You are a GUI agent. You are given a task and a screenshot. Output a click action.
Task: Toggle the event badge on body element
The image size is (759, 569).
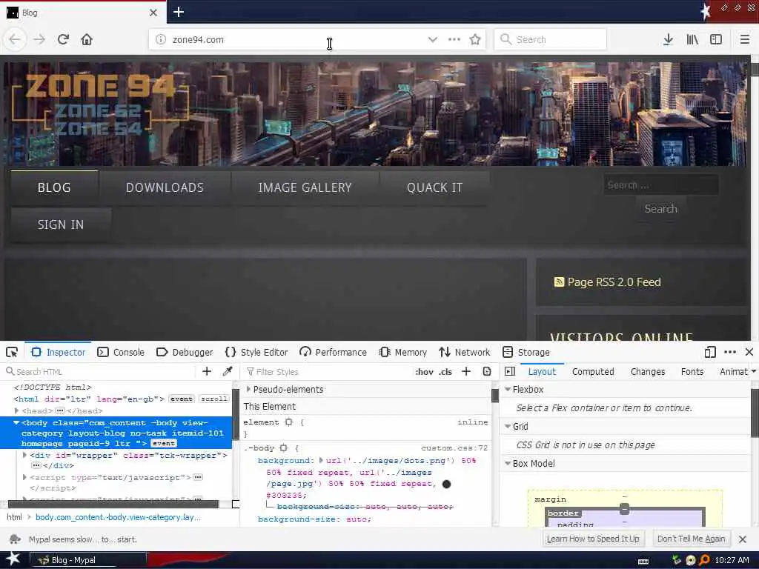[164, 443]
